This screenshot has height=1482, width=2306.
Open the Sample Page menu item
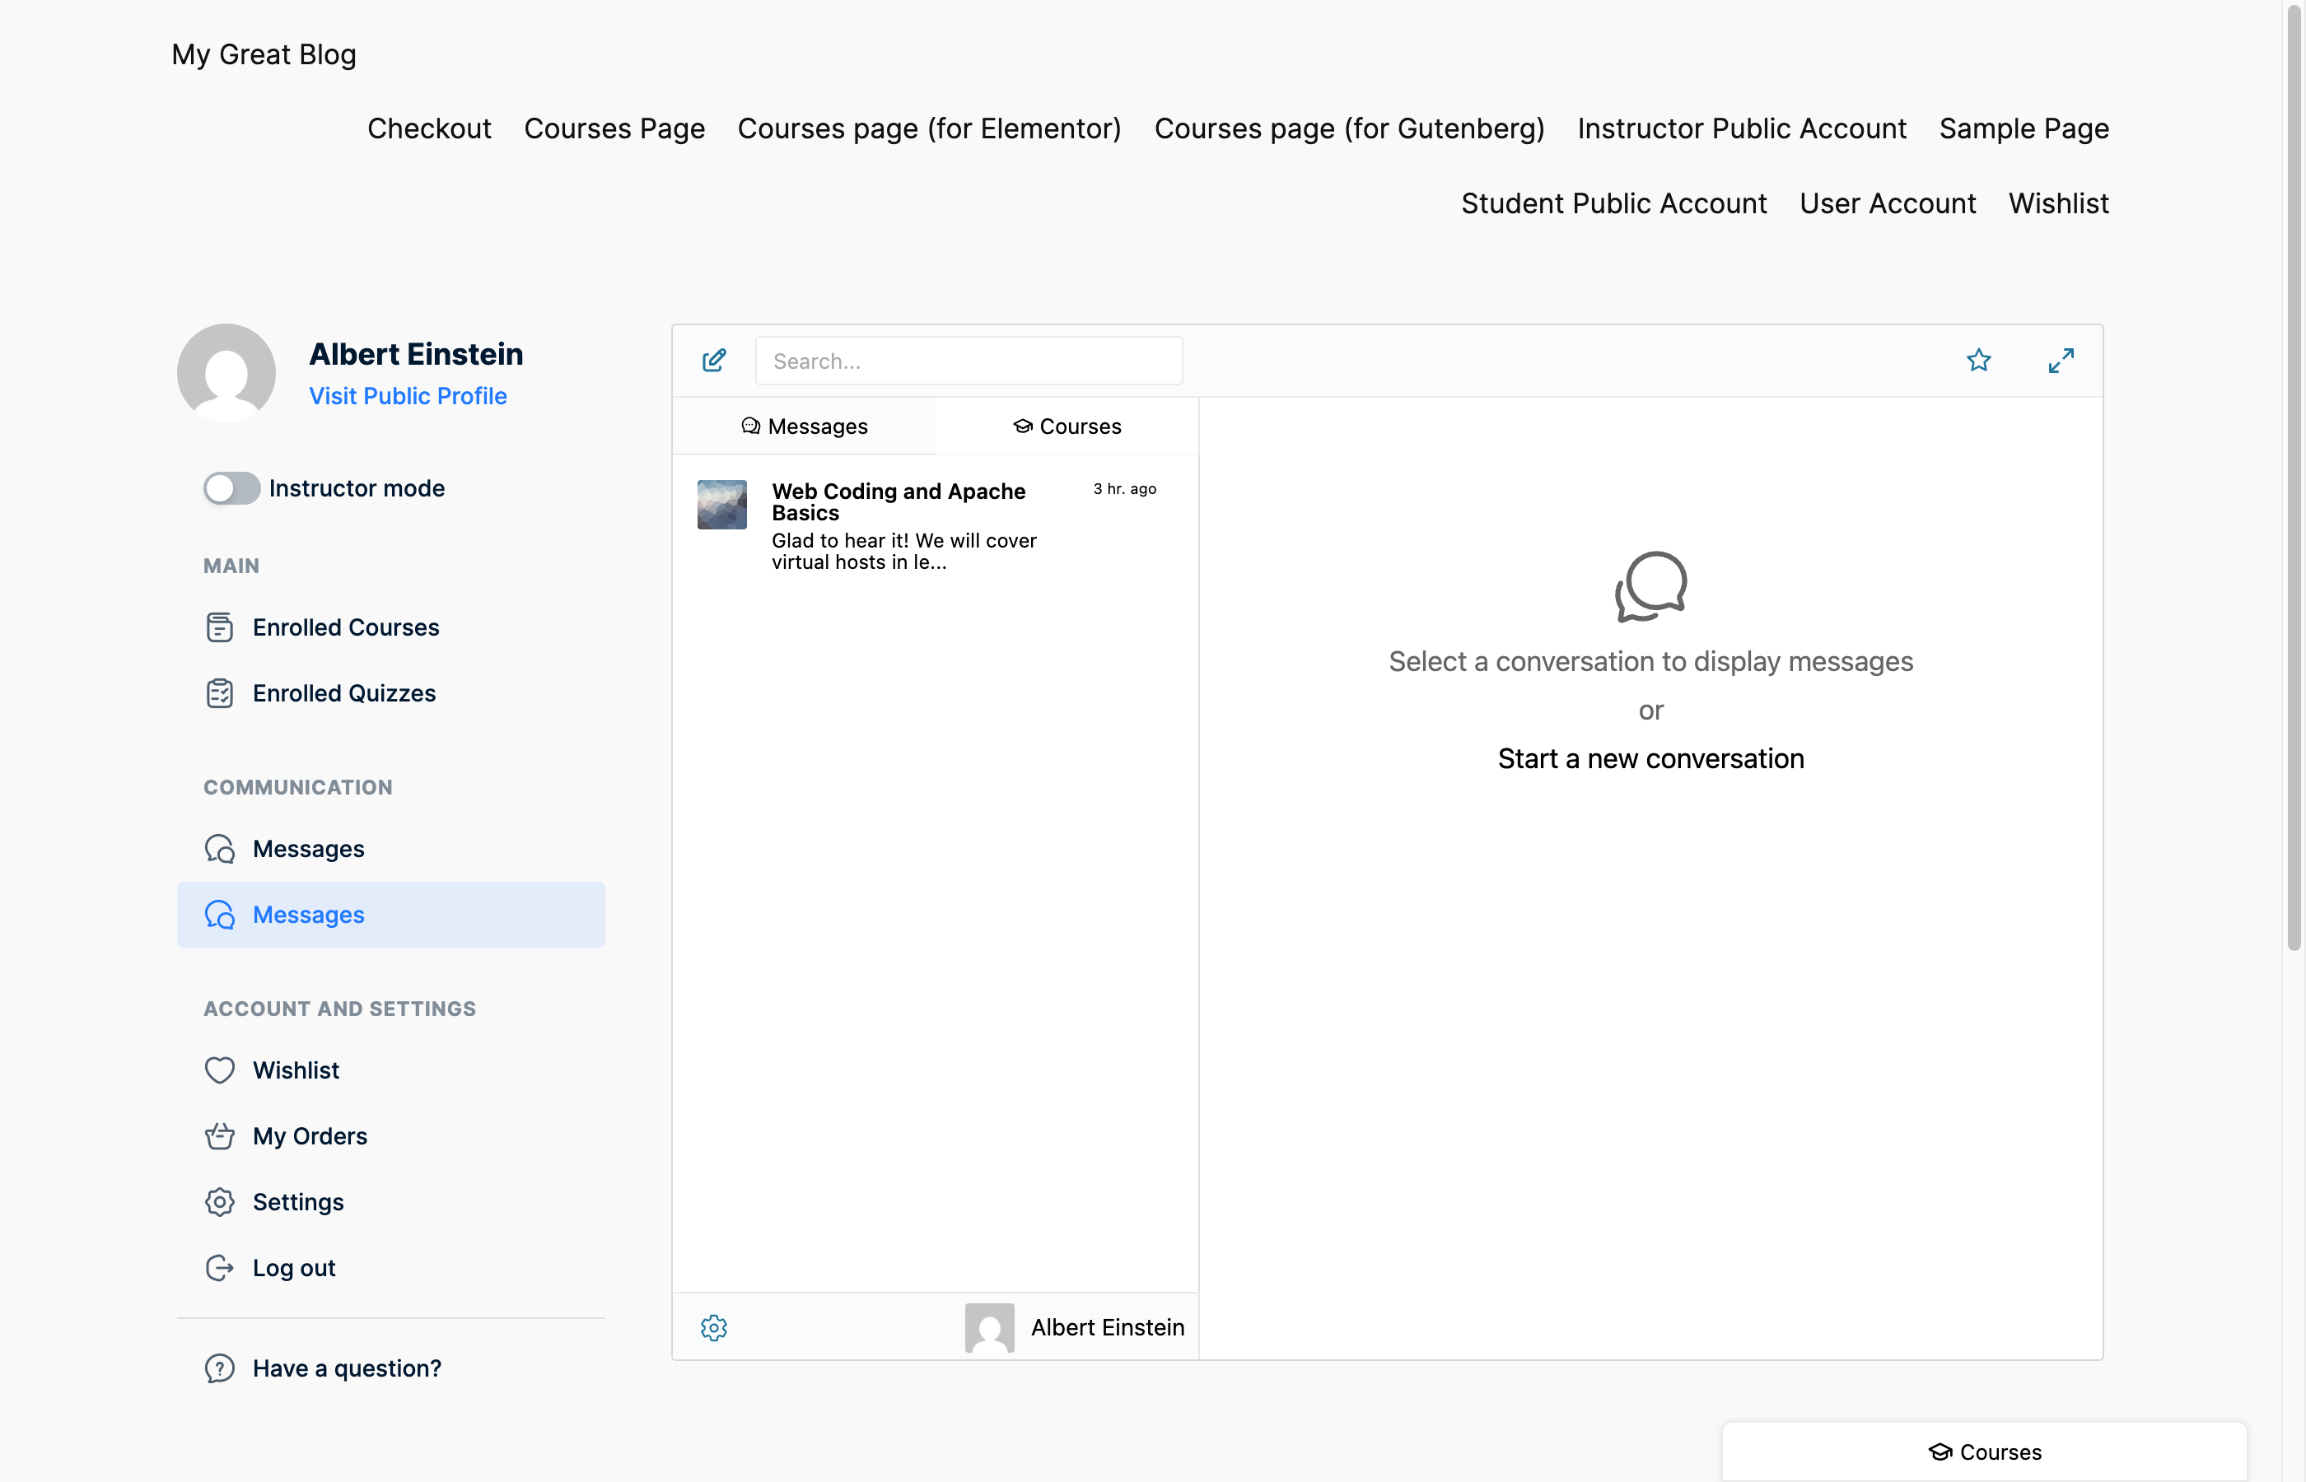[2023, 128]
